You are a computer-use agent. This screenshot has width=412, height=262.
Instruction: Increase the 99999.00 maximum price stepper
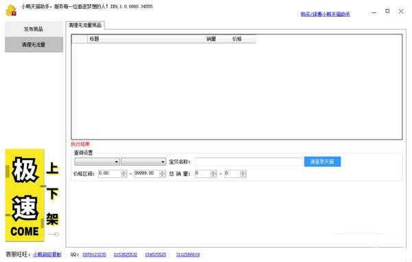(162, 172)
